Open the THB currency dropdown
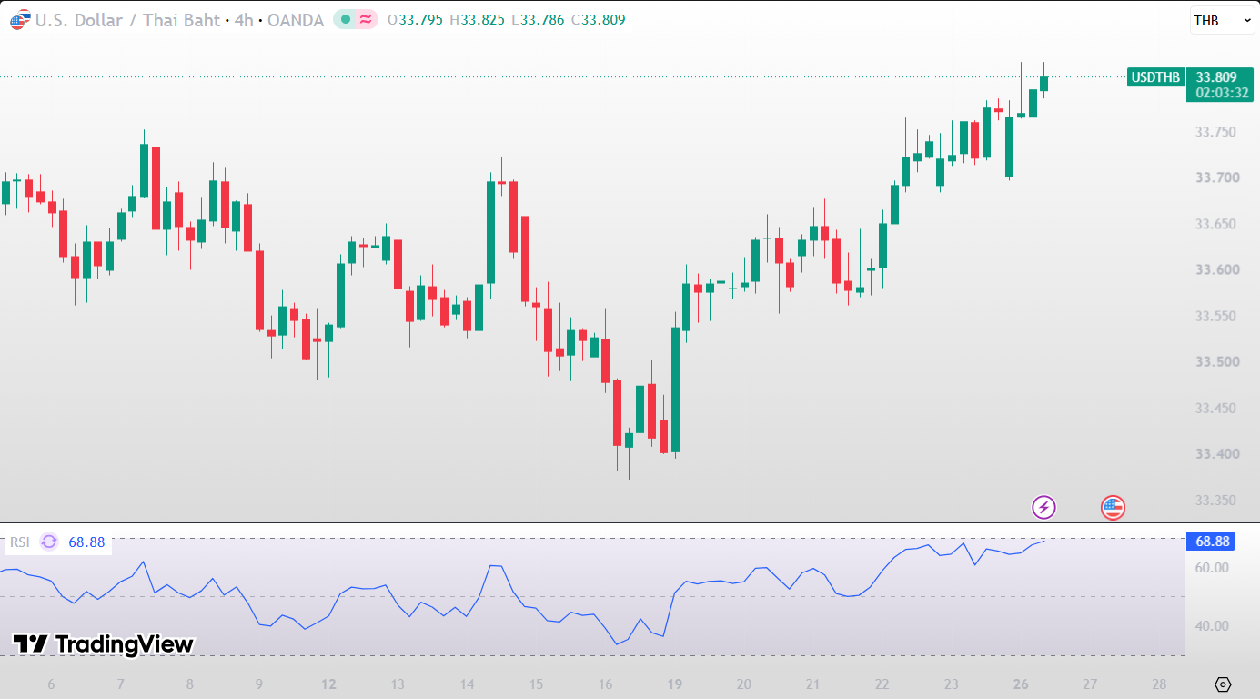The image size is (1260, 699). [x=1222, y=20]
